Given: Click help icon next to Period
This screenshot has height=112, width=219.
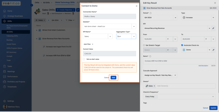Looking at the screenshot, I should coord(150,13).
